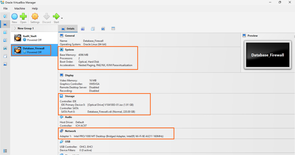
Task: Click the Audit_Vault OS icon
Action: pos(18,38)
